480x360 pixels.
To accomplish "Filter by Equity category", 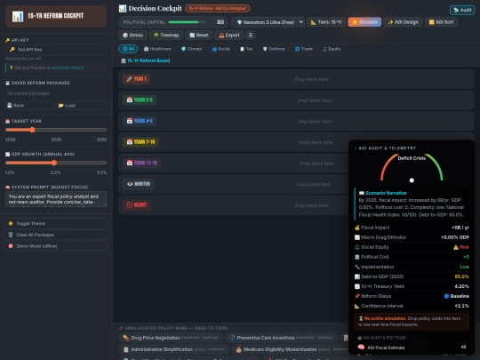I will [x=332, y=49].
